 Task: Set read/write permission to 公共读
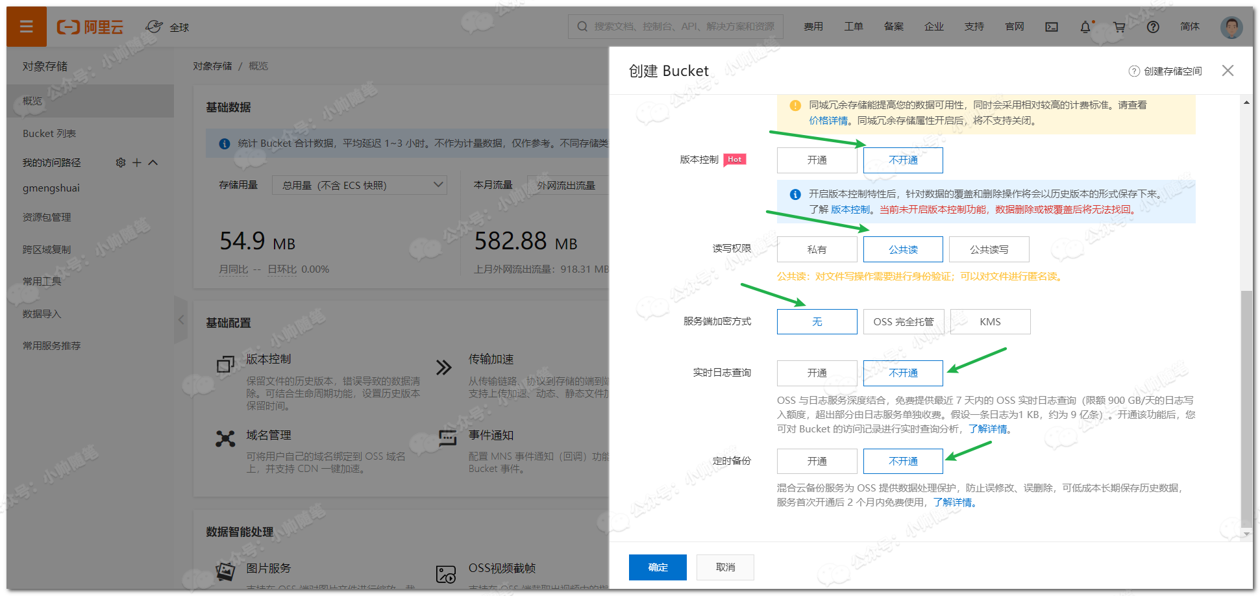pyautogui.click(x=903, y=249)
